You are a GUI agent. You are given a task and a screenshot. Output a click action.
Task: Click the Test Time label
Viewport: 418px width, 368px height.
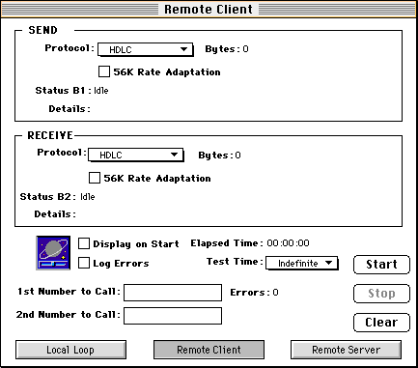point(235,262)
